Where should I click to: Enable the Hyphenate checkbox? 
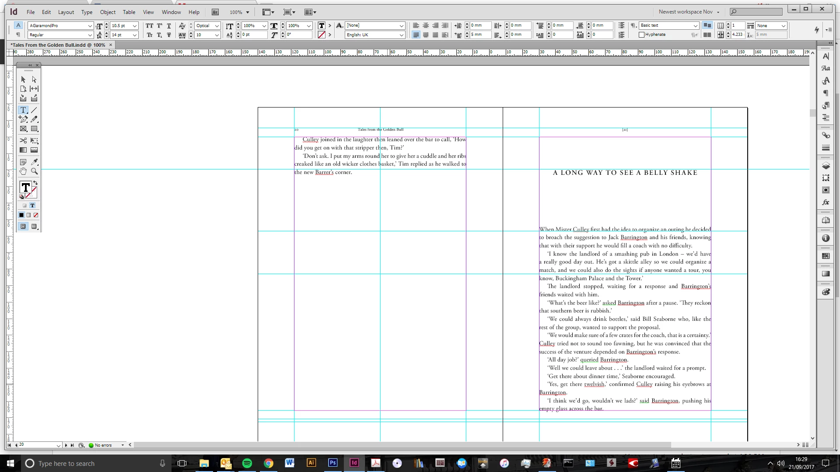[642, 35]
